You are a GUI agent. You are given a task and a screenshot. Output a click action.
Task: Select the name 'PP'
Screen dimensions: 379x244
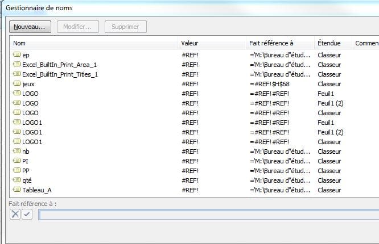point(26,171)
